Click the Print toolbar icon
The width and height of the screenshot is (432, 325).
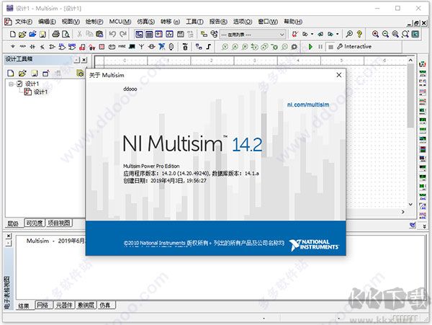pyautogui.click(x=55, y=34)
